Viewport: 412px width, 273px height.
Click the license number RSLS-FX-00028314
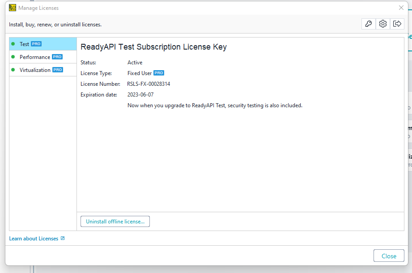149,84
